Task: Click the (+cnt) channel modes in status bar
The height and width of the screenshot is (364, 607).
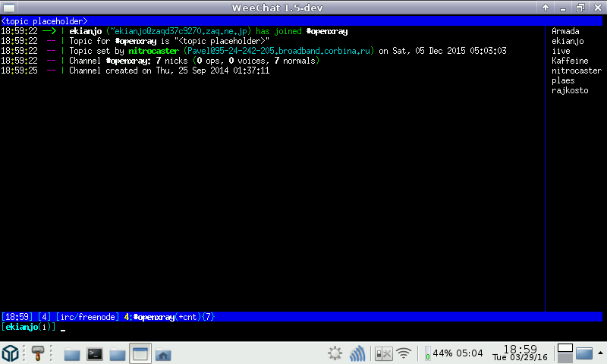Action: click(187, 317)
